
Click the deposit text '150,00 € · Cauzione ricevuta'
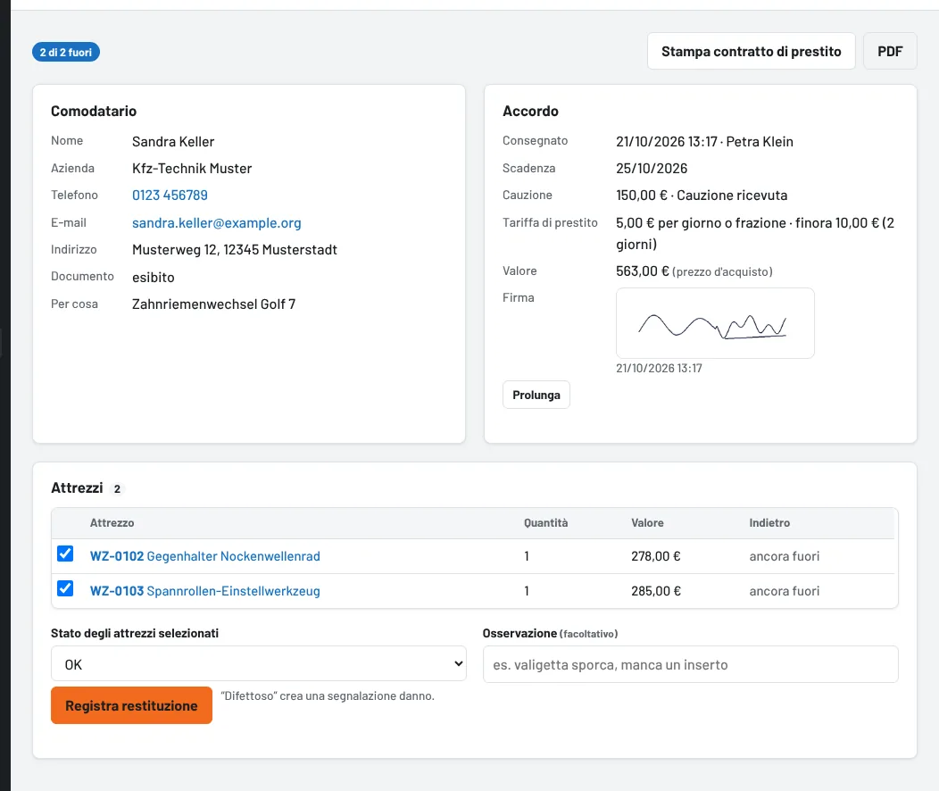702,196
